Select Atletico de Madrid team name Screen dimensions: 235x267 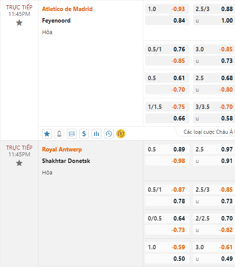pos(67,9)
